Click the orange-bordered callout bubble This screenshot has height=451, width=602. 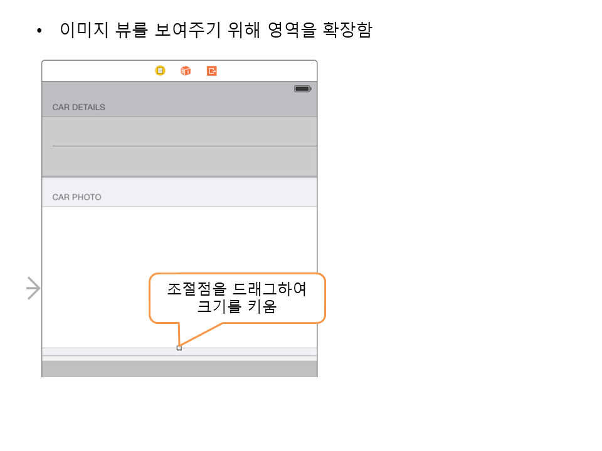tap(237, 298)
